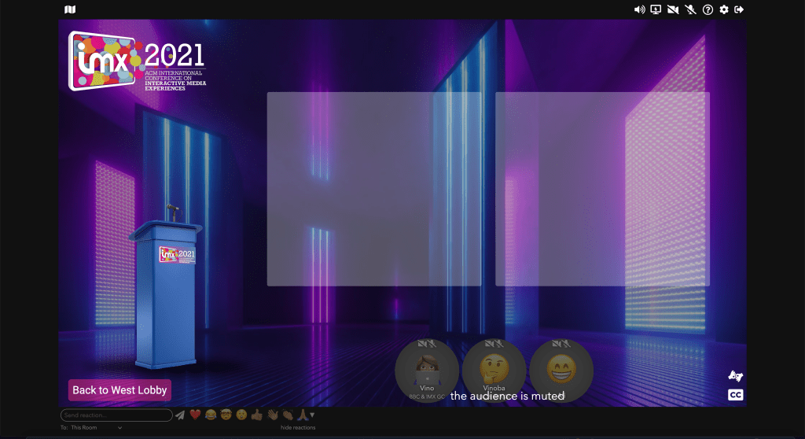Toggle the camera on
Screen dimensions: 805x439
pyautogui.click(x=673, y=9)
